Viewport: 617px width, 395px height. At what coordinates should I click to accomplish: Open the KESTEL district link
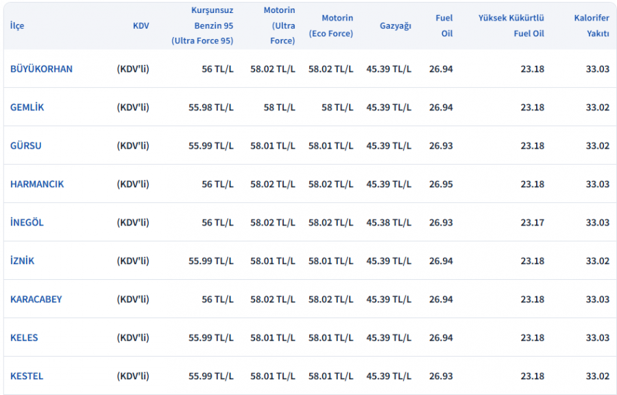[x=27, y=376]
